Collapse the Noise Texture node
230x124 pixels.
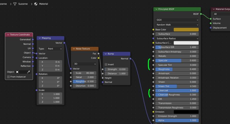(74, 49)
